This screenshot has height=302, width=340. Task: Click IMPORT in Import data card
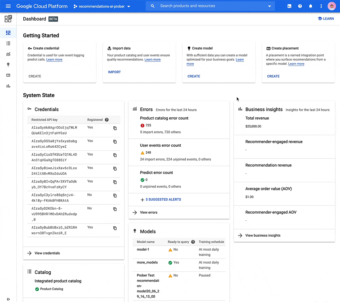[x=114, y=72]
